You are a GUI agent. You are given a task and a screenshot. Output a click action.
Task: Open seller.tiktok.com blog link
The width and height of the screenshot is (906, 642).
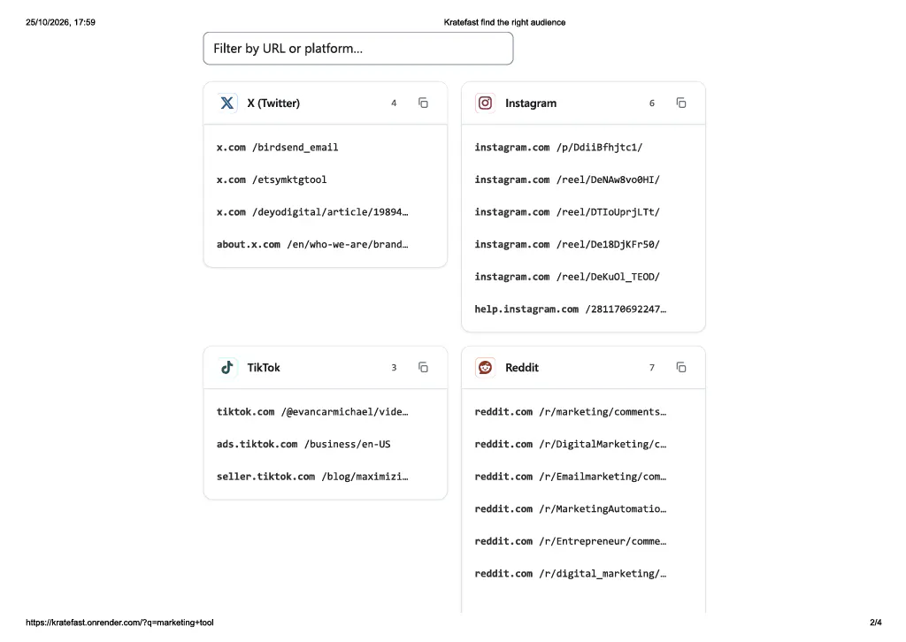click(x=312, y=477)
